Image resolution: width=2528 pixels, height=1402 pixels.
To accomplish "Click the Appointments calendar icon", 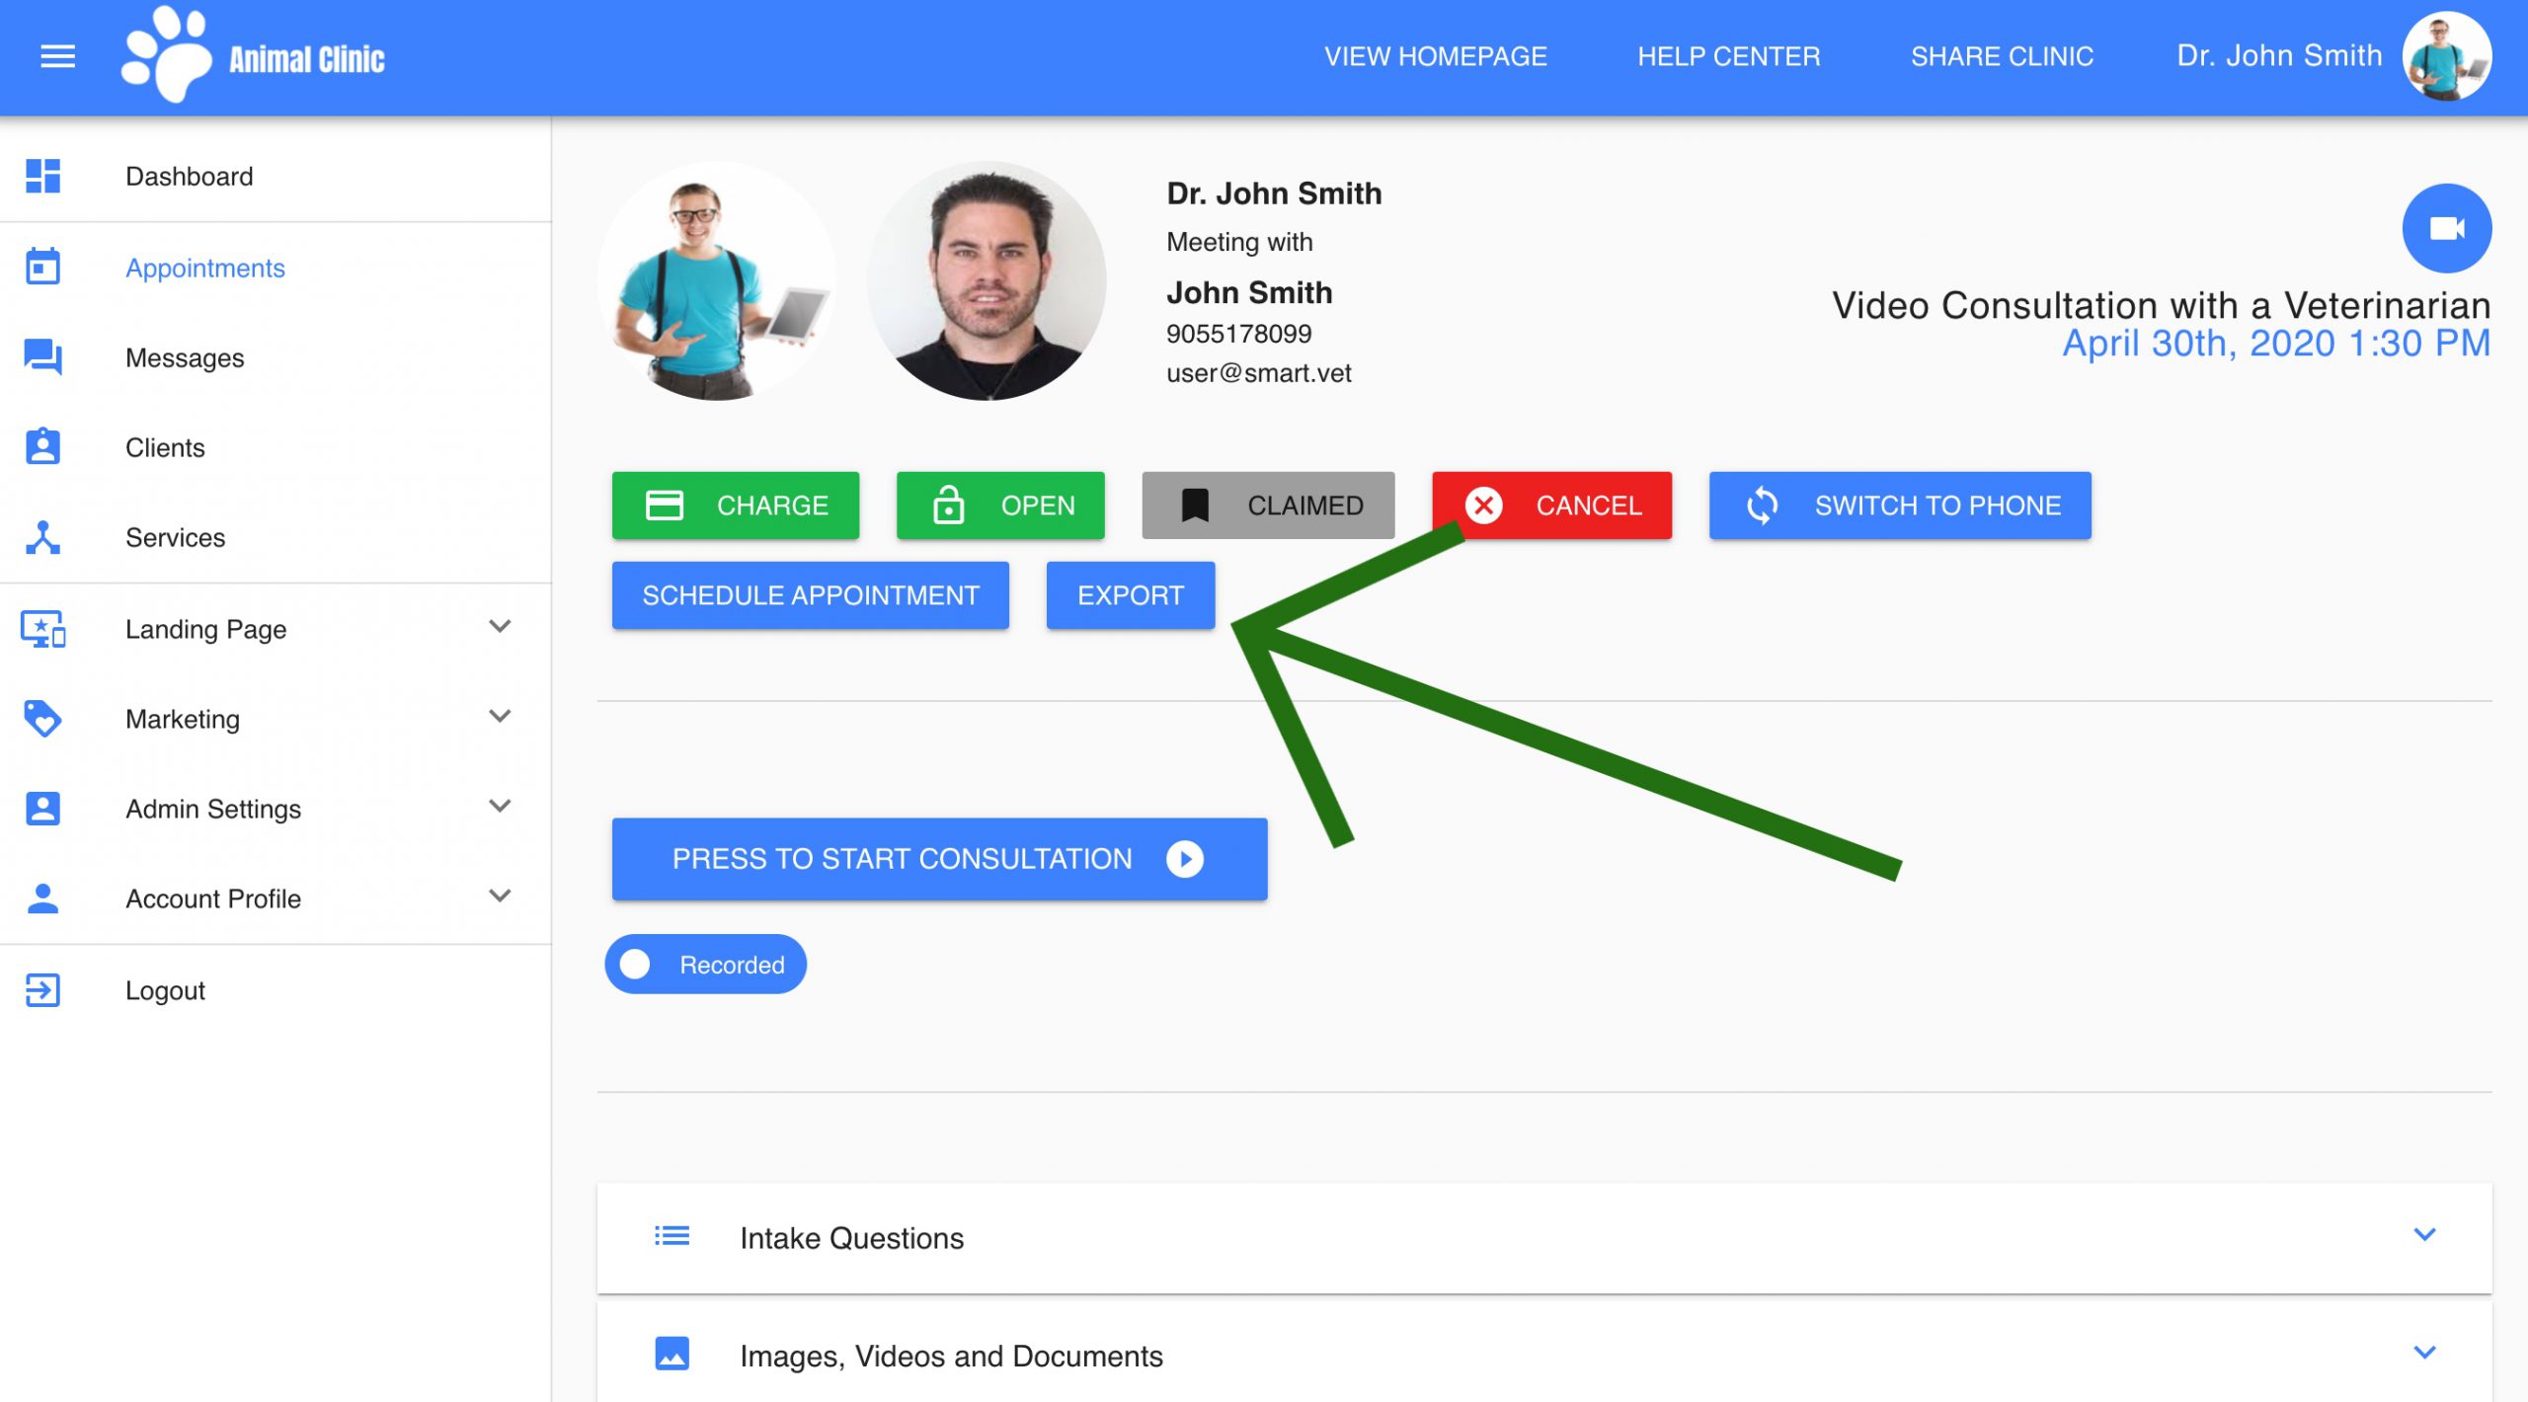I will (42, 267).
